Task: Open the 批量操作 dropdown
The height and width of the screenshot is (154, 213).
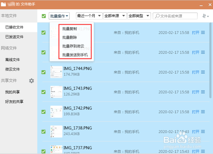Action: [x=59, y=16]
